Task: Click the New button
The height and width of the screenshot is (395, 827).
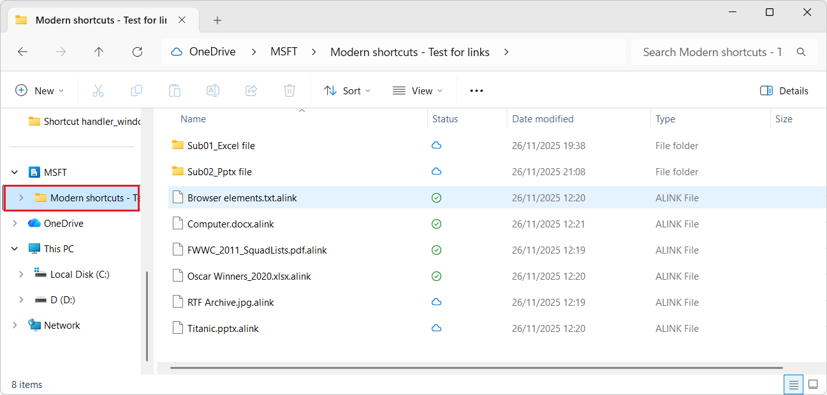Action: coord(40,90)
